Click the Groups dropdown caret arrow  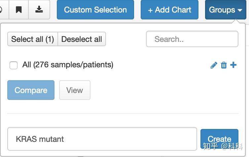click(240, 10)
